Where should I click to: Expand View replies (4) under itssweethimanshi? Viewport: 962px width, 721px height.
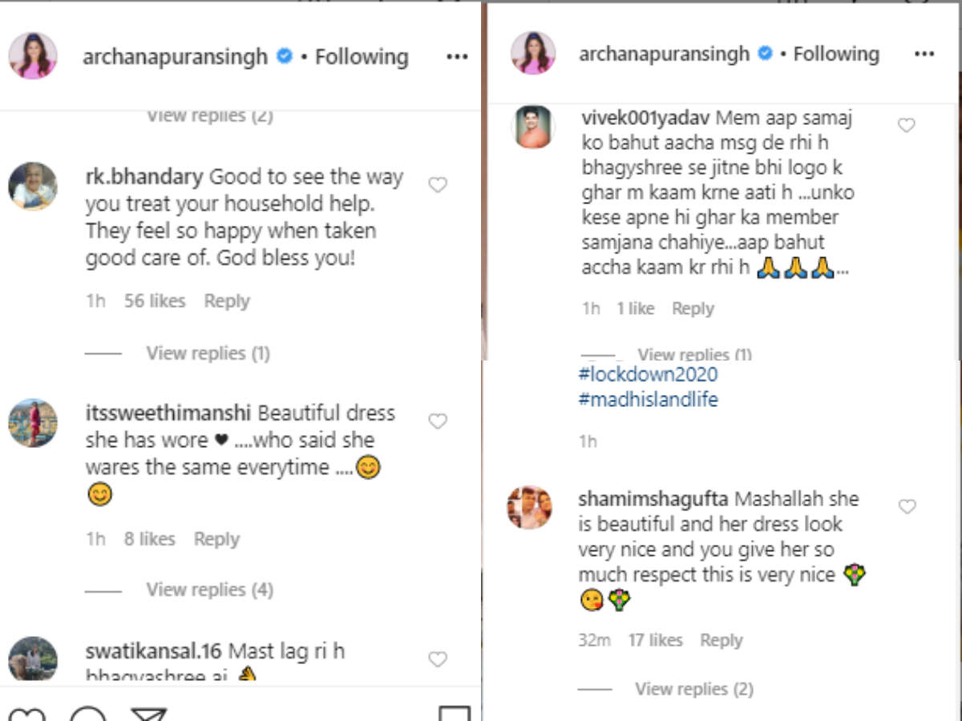[x=209, y=590]
